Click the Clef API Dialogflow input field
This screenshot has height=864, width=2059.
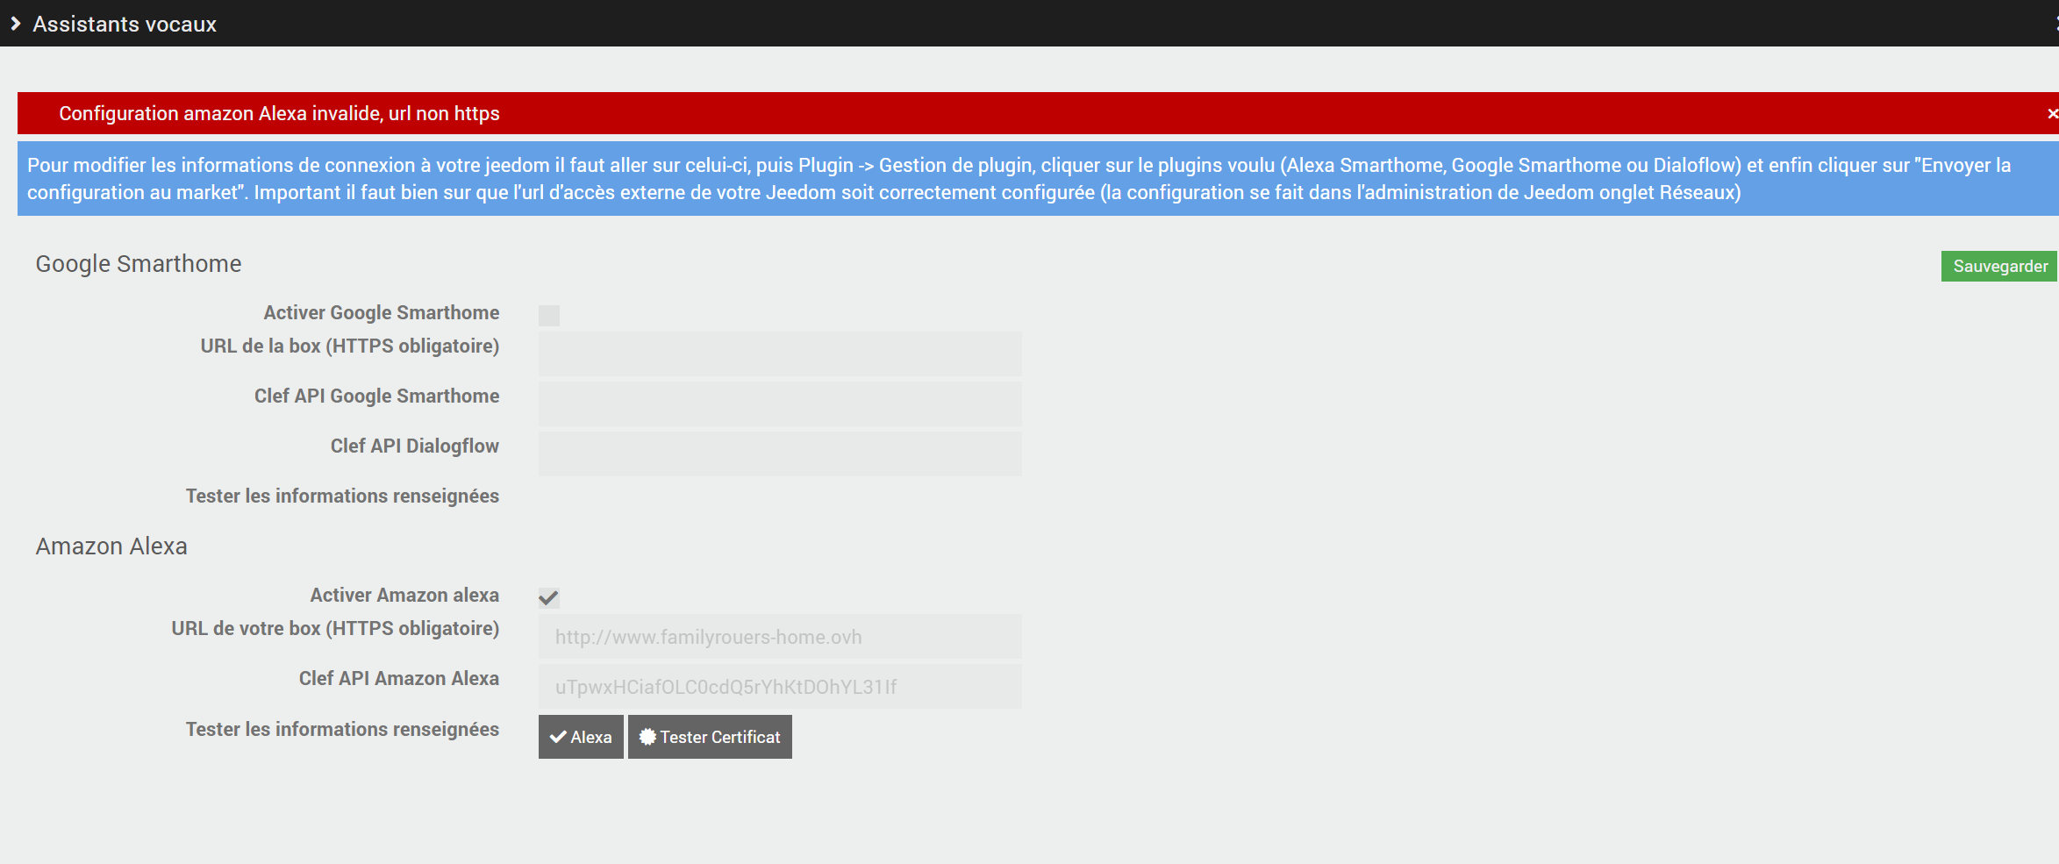pyautogui.click(x=780, y=453)
